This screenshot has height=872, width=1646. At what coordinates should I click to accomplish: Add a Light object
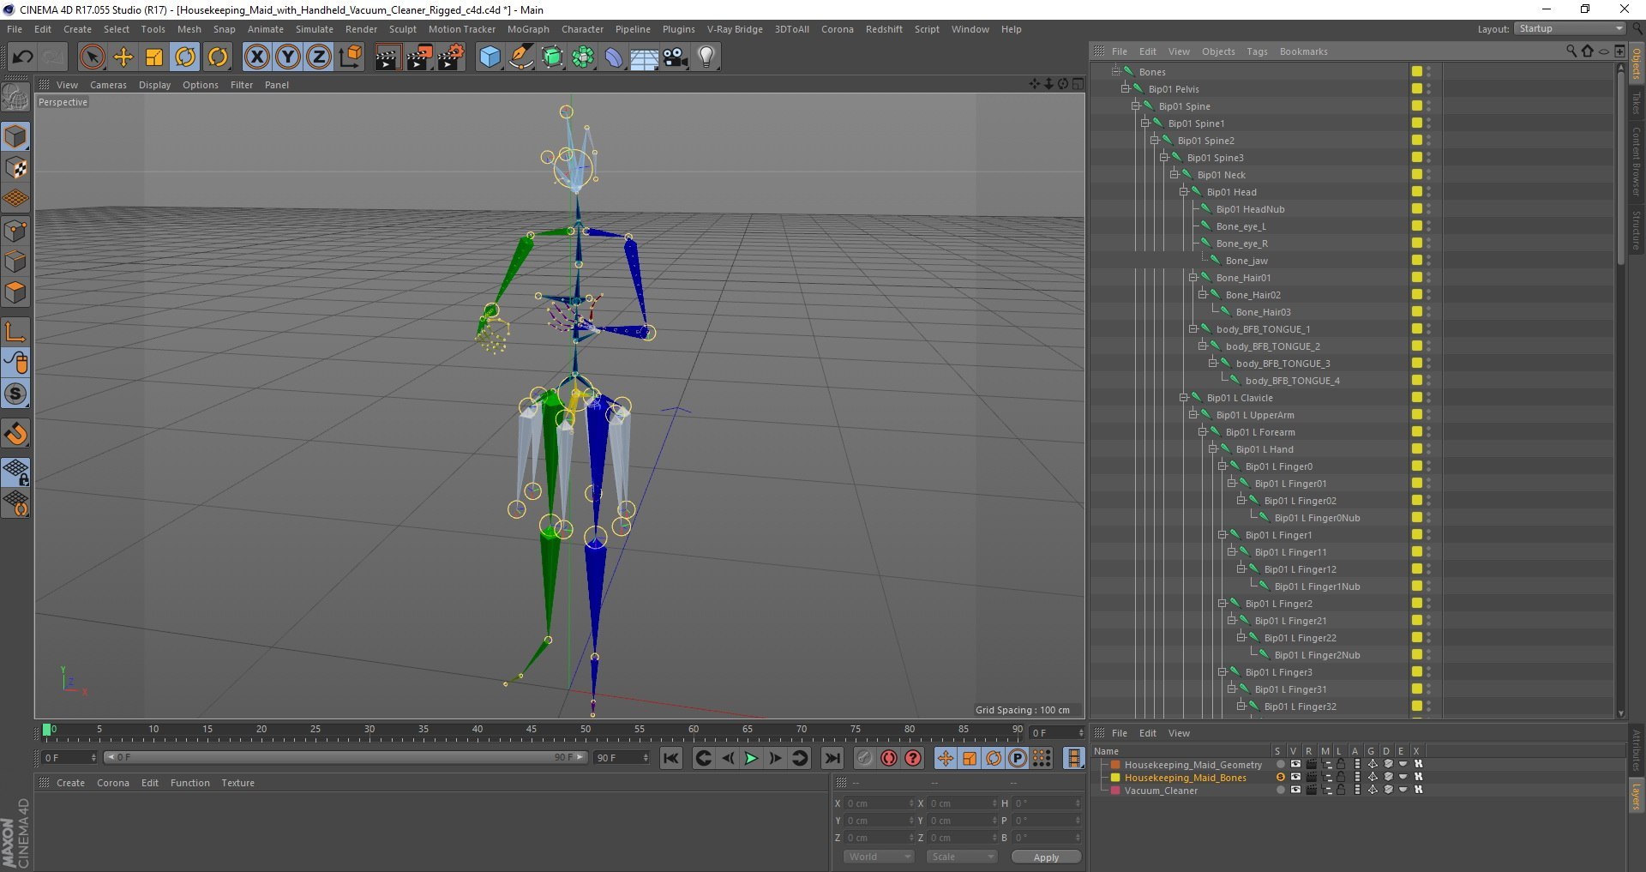coord(706,57)
